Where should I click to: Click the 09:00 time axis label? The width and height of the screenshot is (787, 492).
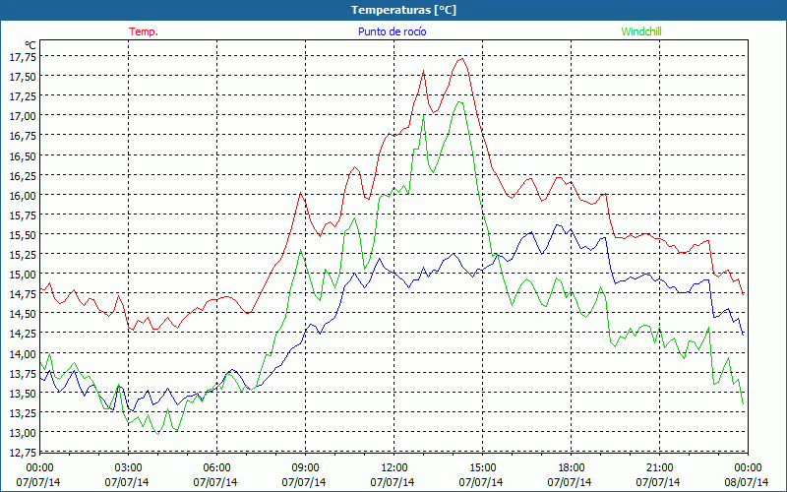[305, 468]
